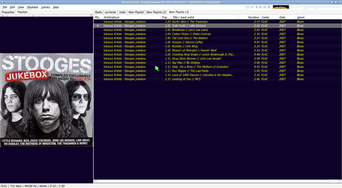This screenshot has height=188, width=342.
Task: Open the corriente playlist tab
Action: click(x=110, y=12)
